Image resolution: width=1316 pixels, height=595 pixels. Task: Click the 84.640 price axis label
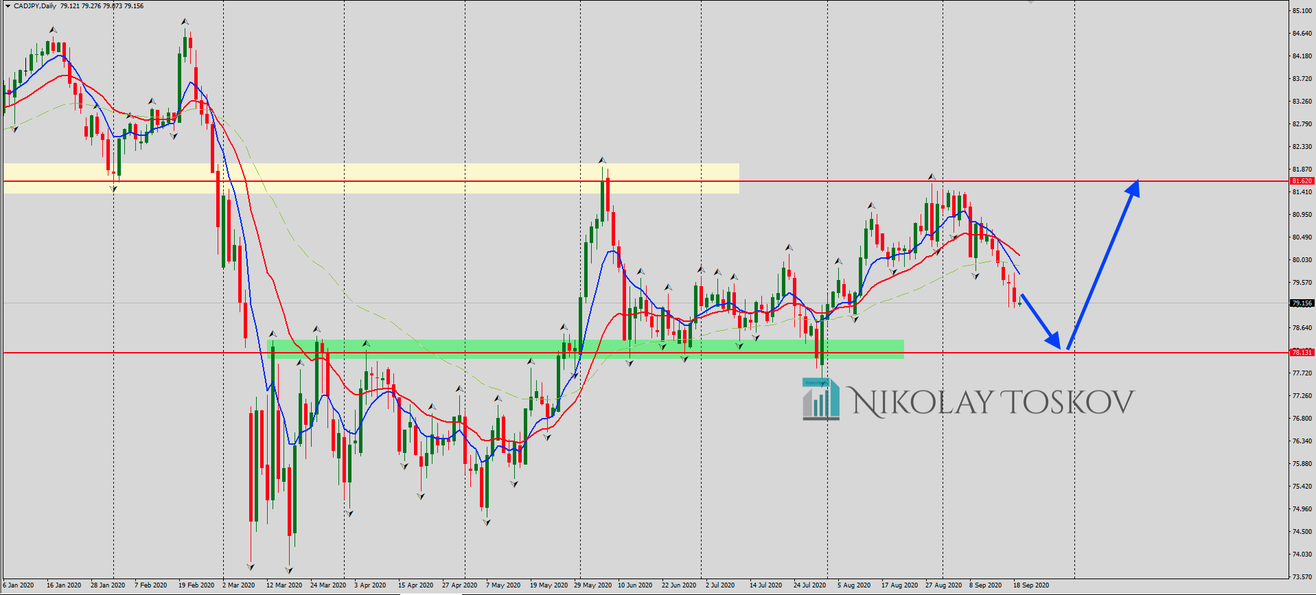tap(1302, 34)
